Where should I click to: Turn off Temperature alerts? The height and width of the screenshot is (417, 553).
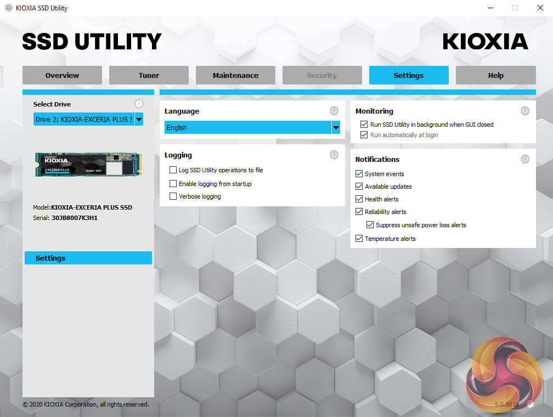click(x=359, y=239)
